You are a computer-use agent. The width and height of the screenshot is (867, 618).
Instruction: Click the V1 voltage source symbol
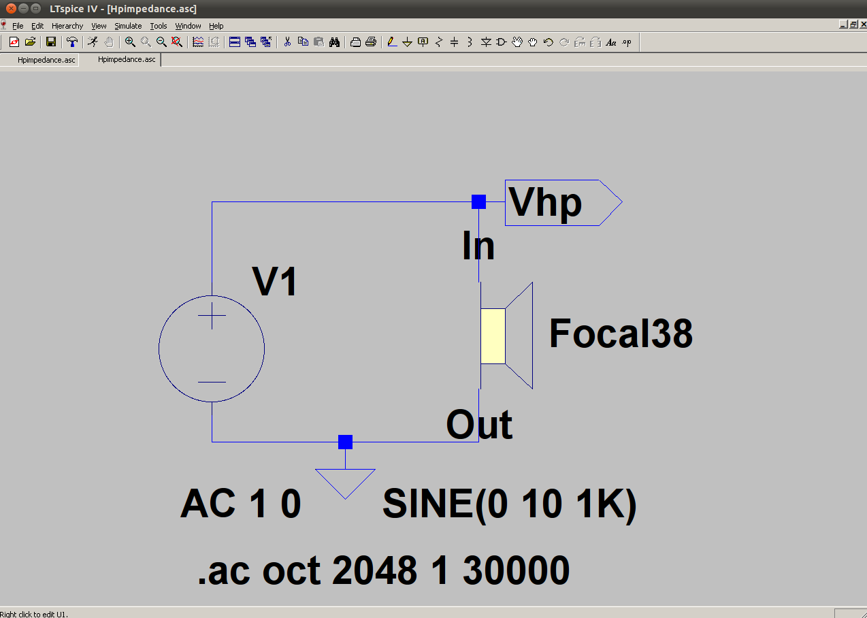[212, 348]
